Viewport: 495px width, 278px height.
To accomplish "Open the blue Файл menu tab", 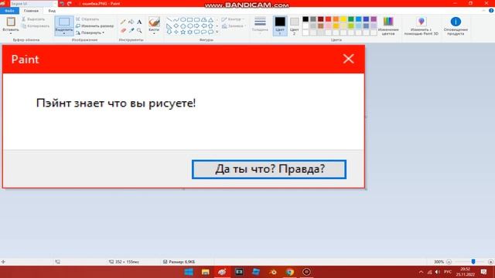I will [x=9, y=11].
